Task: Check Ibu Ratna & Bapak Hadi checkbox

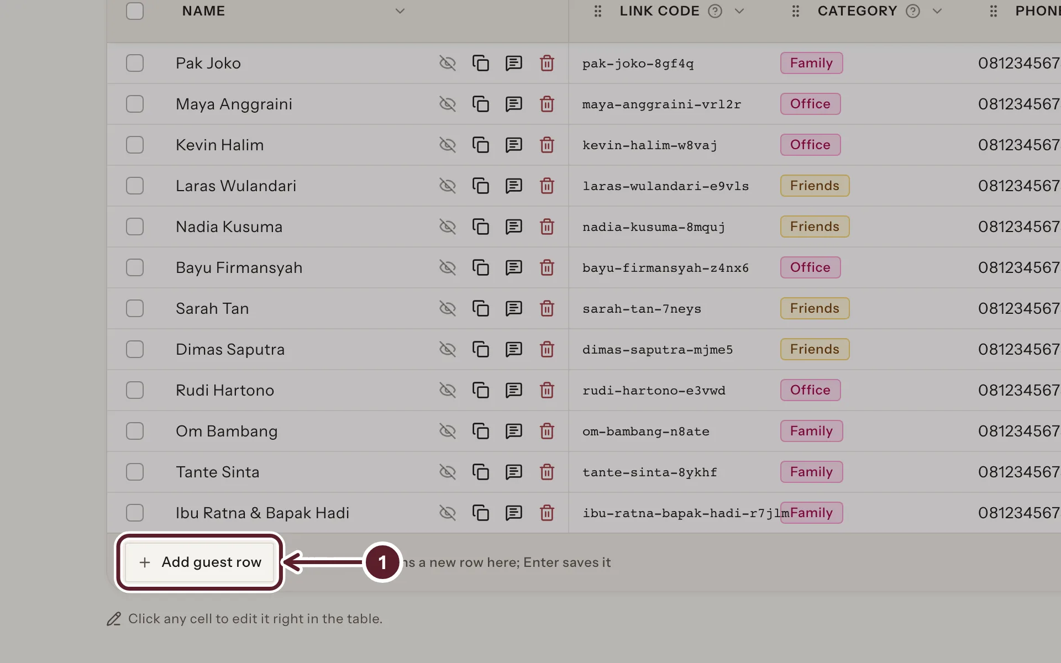Action: pos(135,513)
